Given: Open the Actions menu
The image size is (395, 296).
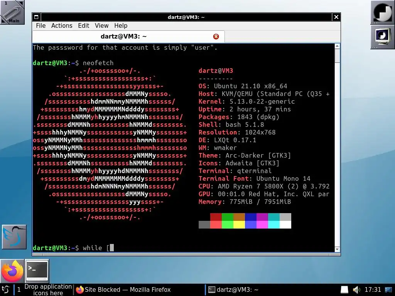Looking at the screenshot, I should (x=62, y=26).
